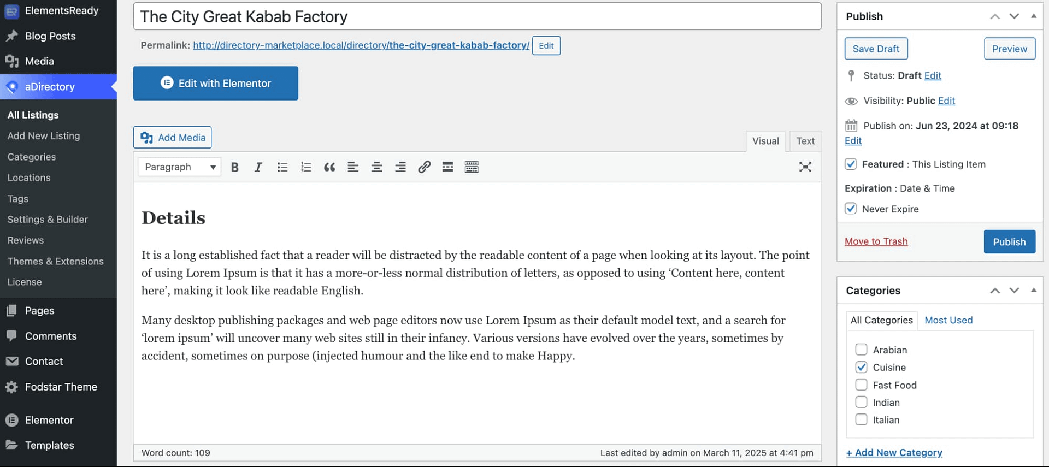
Task: Insert a bulleted list
Action: click(x=282, y=167)
